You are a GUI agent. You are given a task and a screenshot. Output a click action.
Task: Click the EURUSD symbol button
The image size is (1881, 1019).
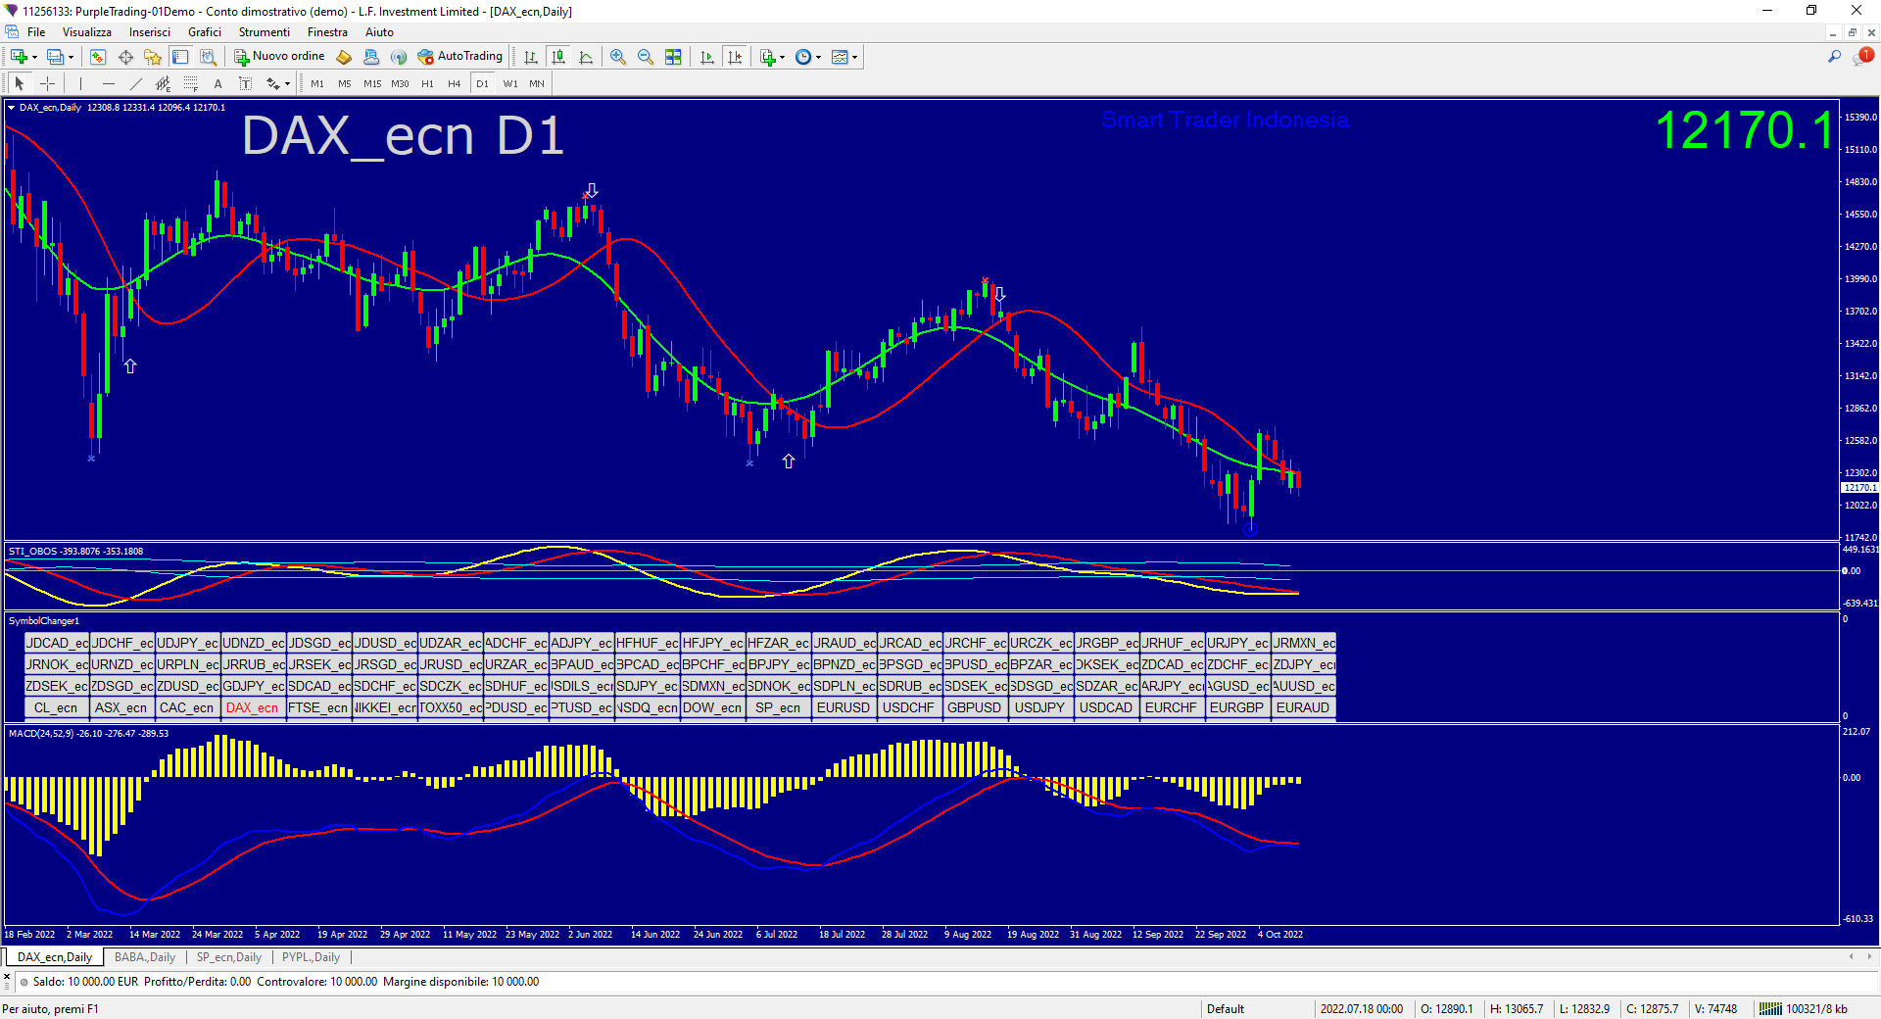[844, 707]
